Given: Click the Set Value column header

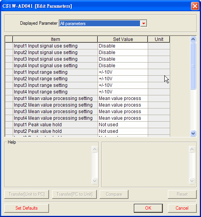Looking at the screenshot, I should point(123,39).
